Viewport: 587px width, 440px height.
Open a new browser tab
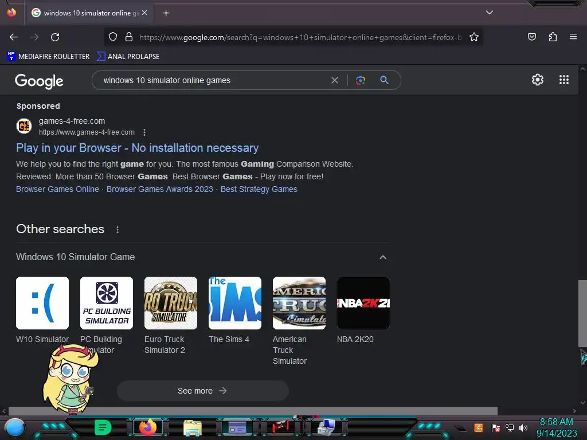pyautogui.click(x=166, y=13)
